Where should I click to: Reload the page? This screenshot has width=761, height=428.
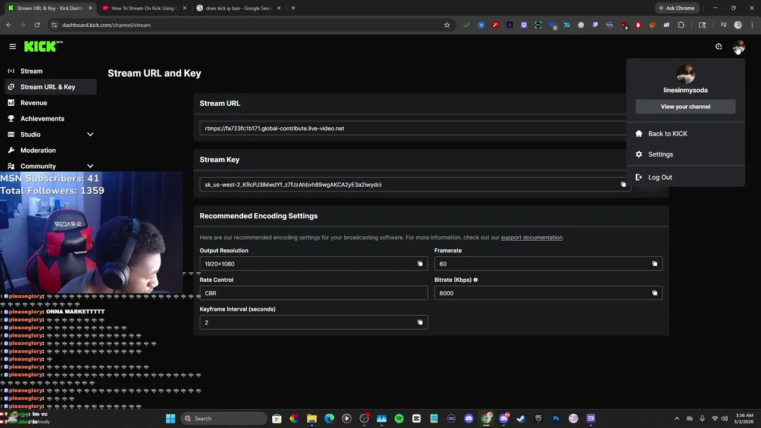(37, 25)
